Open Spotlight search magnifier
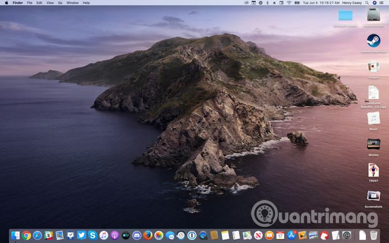The width and height of the screenshot is (389, 243). pyautogui.click(x=367, y=3)
